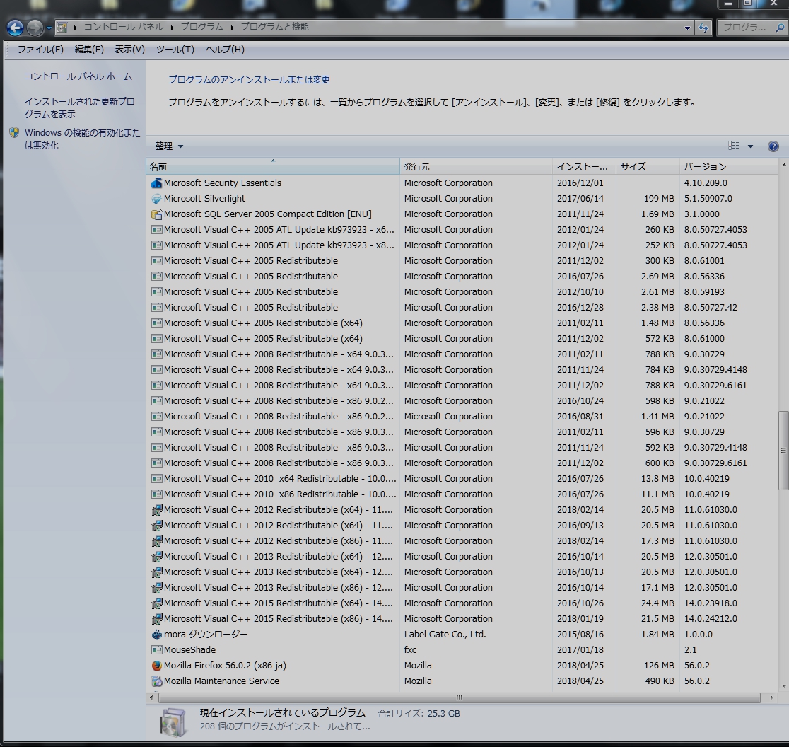Open Windows の機能の有効化または無効化 link
This screenshot has width=789, height=747.
(x=82, y=139)
